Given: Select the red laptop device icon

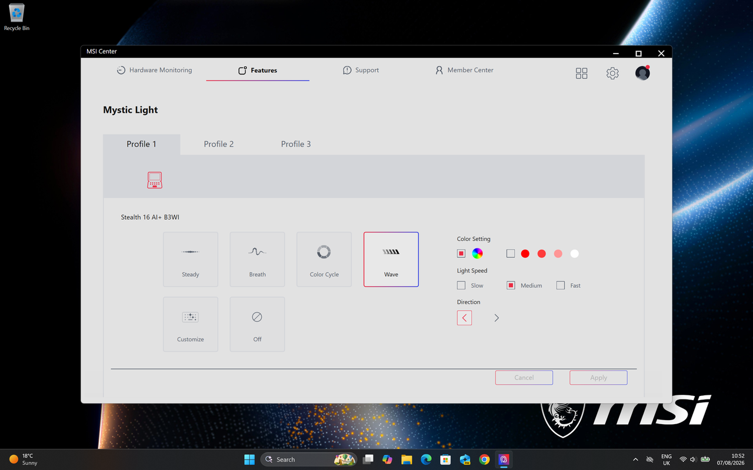Looking at the screenshot, I should point(155,180).
